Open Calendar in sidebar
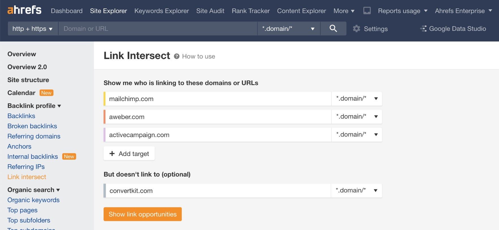Viewport: 499px width, 230px height. pos(22,93)
